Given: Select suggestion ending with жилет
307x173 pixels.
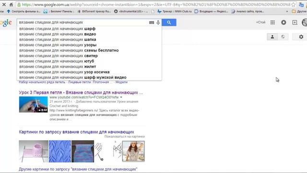Looking at the screenshot, I should coord(89,66).
